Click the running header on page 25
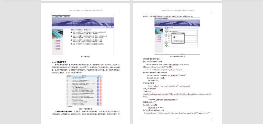263x124 pixels. click(177, 10)
